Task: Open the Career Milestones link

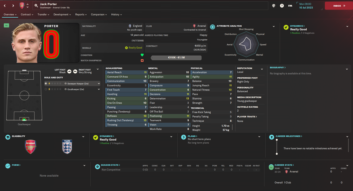Action: coord(289,136)
